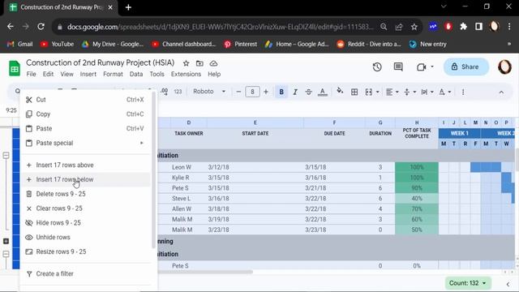This screenshot has width=519, height=292.
Task: Click the Meet video camera icon
Action: [x=421, y=67]
